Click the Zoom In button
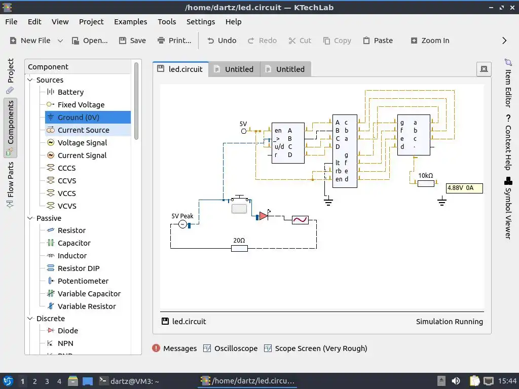The height and width of the screenshot is (389, 519). click(430, 41)
